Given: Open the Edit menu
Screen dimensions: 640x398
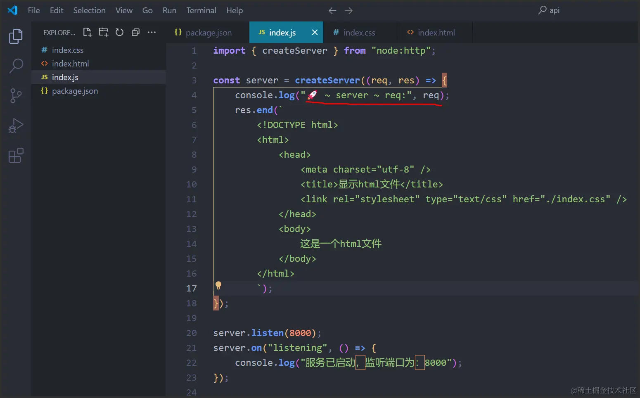Looking at the screenshot, I should tap(57, 10).
